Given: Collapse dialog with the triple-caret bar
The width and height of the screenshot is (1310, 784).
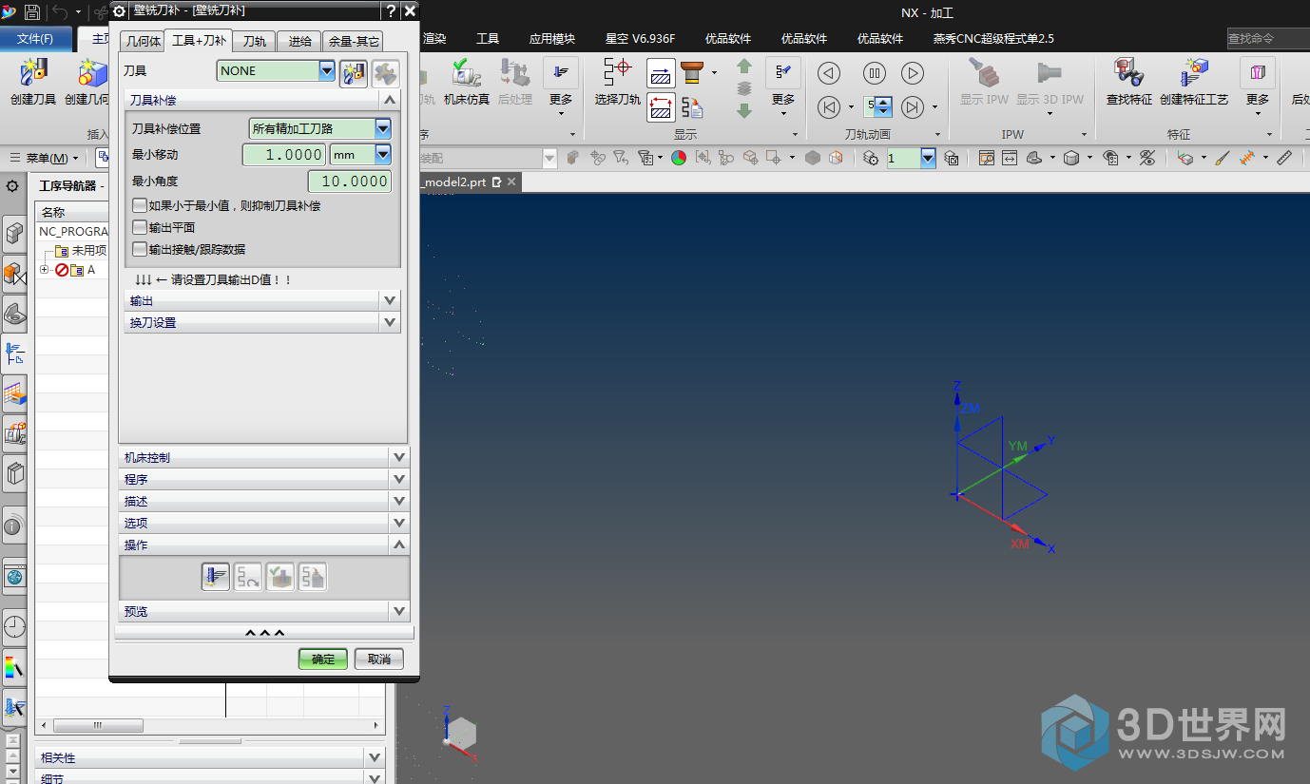Looking at the screenshot, I should (x=264, y=633).
